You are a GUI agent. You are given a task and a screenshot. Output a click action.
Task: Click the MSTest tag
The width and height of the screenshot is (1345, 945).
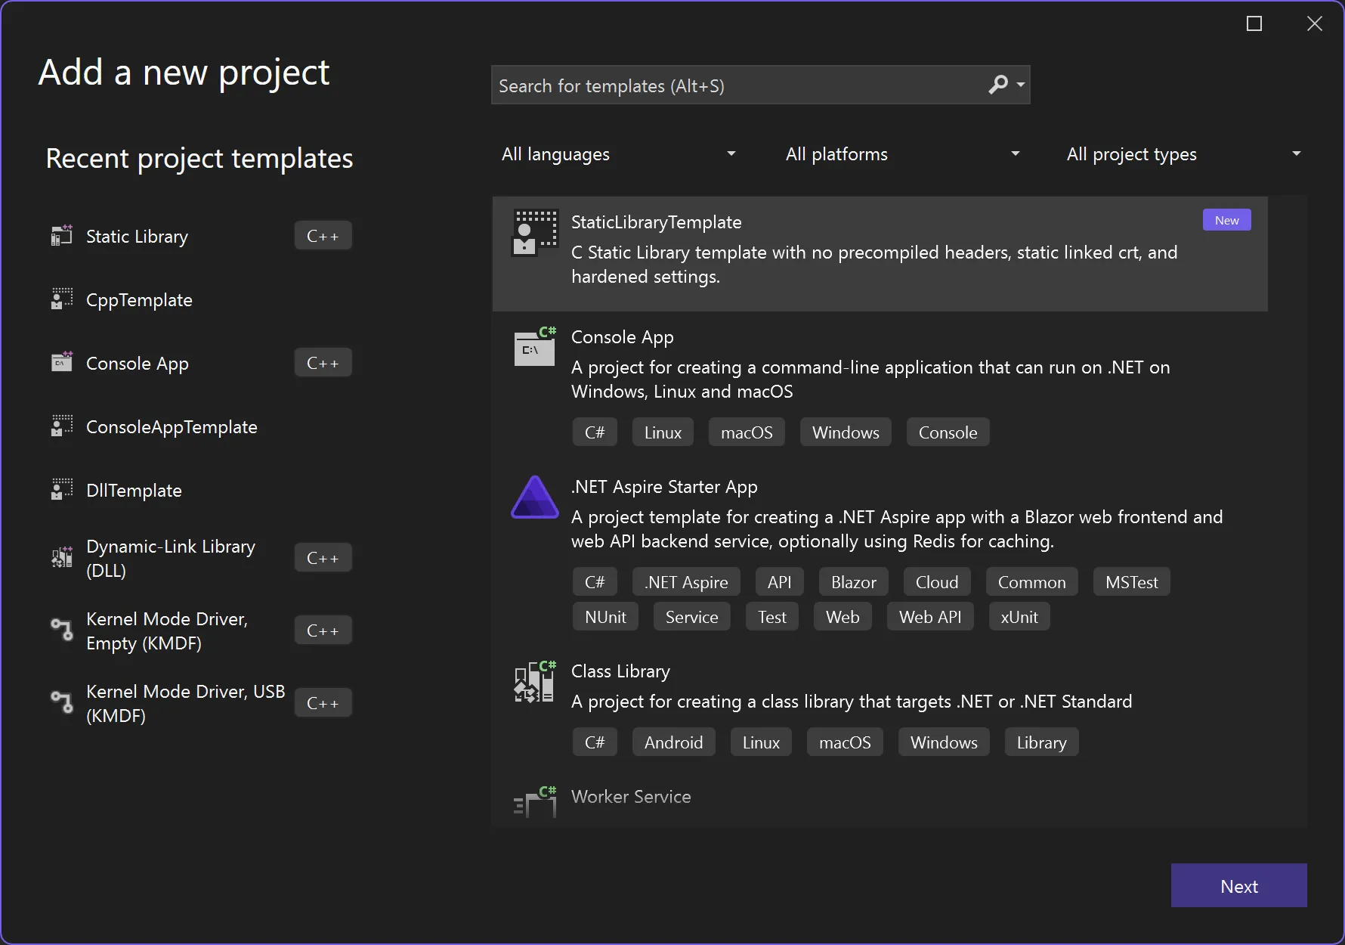[1131, 582]
